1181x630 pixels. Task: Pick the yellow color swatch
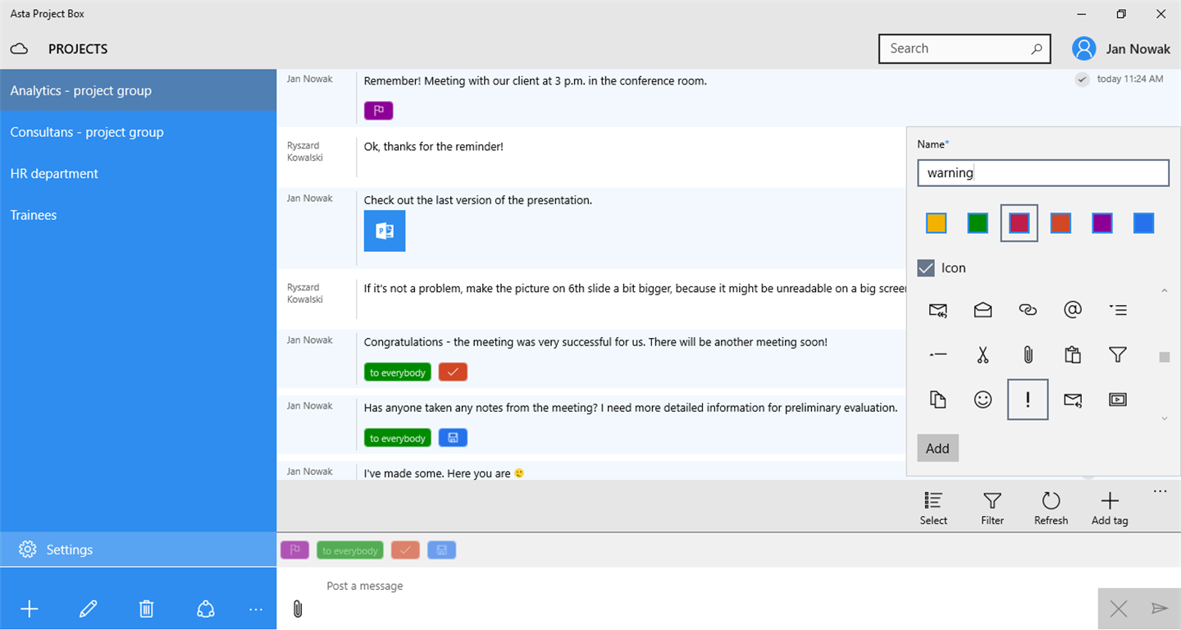coord(936,223)
